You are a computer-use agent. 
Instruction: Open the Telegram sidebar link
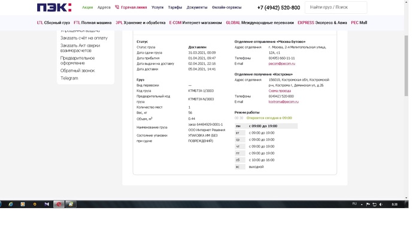[x=69, y=78]
